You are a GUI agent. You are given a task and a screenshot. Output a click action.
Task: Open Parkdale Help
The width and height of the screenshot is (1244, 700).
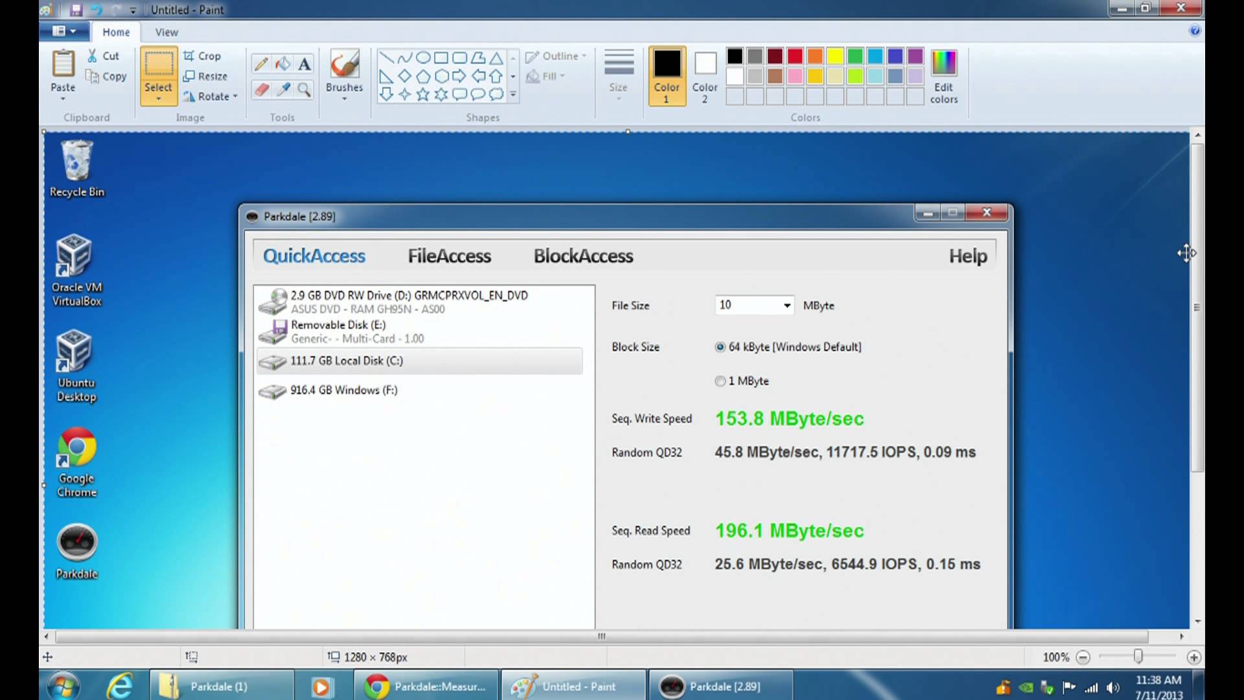coord(967,256)
